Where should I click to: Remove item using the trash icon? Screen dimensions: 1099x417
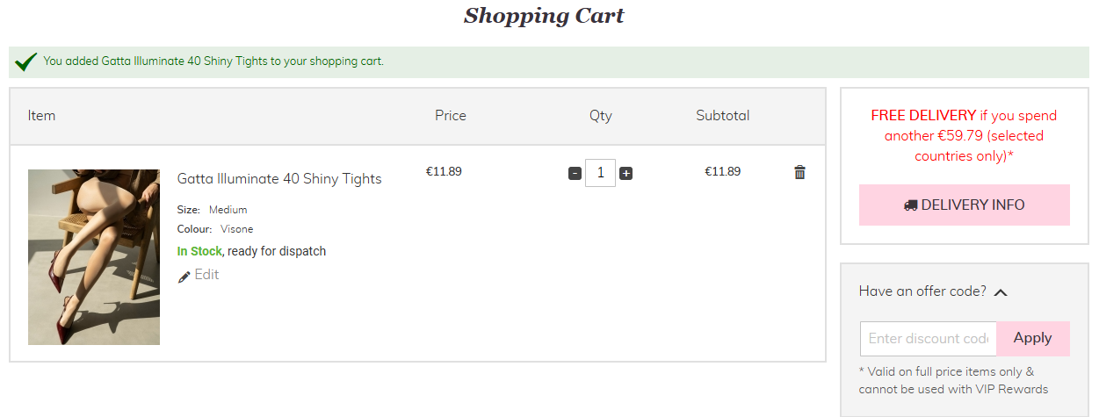point(799,172)
